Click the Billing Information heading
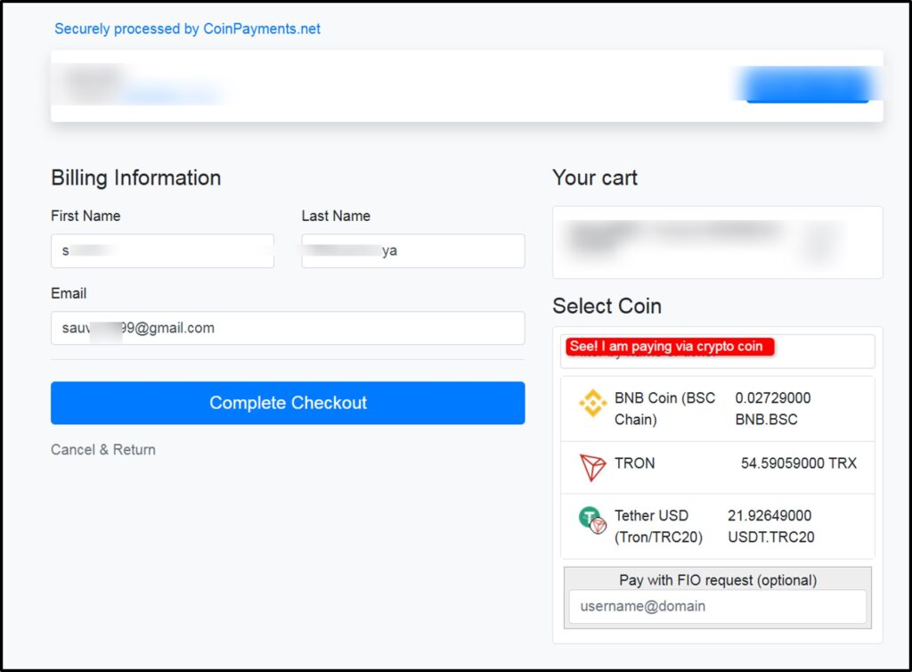This screenshot has height=672, width=912. 136,178
